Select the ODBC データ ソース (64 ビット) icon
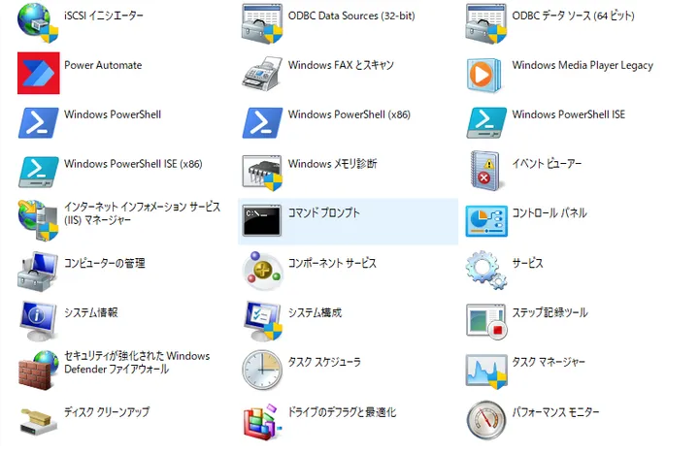This screenshot has height=453, width=699. (x=486, y=23)
